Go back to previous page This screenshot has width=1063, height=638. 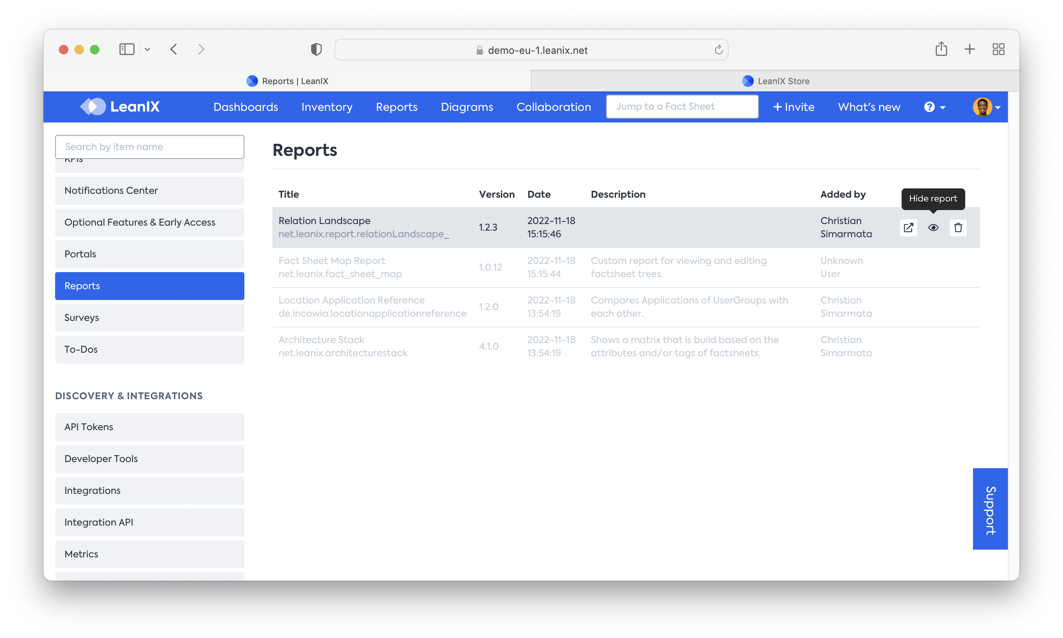[174, 50]
